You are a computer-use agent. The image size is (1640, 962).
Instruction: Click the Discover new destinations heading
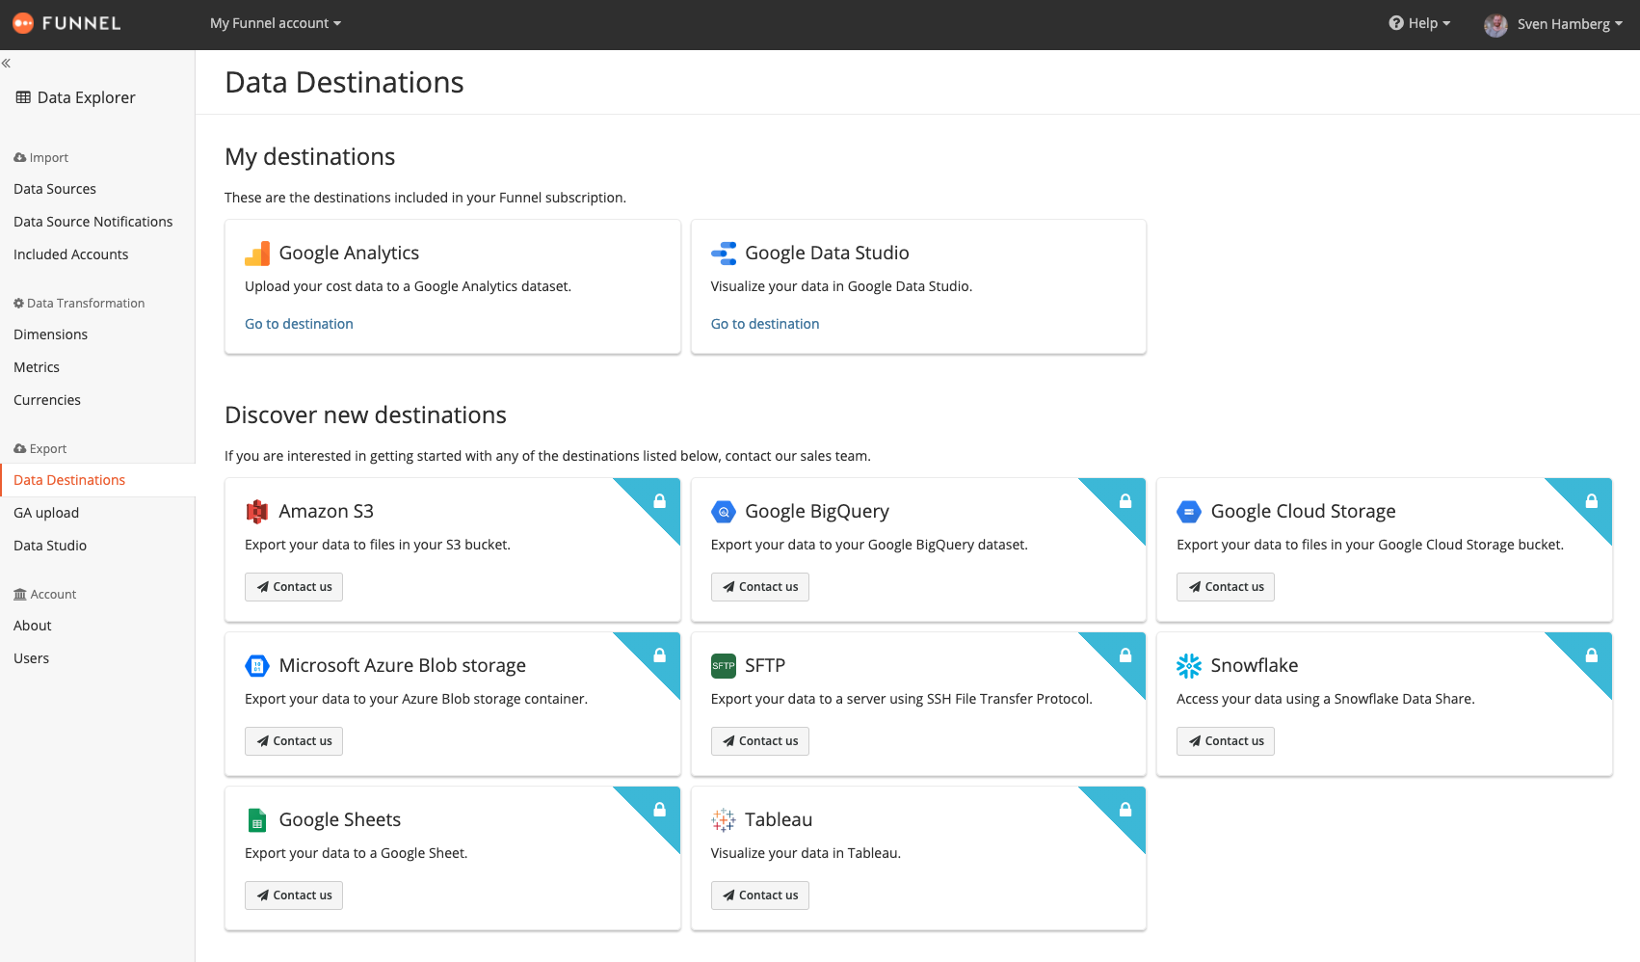(x=365, y=415)
